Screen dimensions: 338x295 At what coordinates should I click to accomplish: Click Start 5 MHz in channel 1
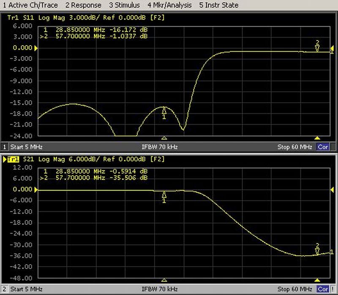[x=27, y=147]
